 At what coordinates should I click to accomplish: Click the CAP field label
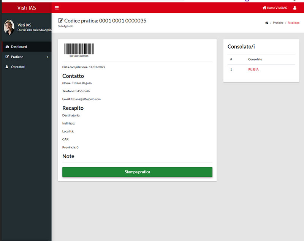pos(66,139)
